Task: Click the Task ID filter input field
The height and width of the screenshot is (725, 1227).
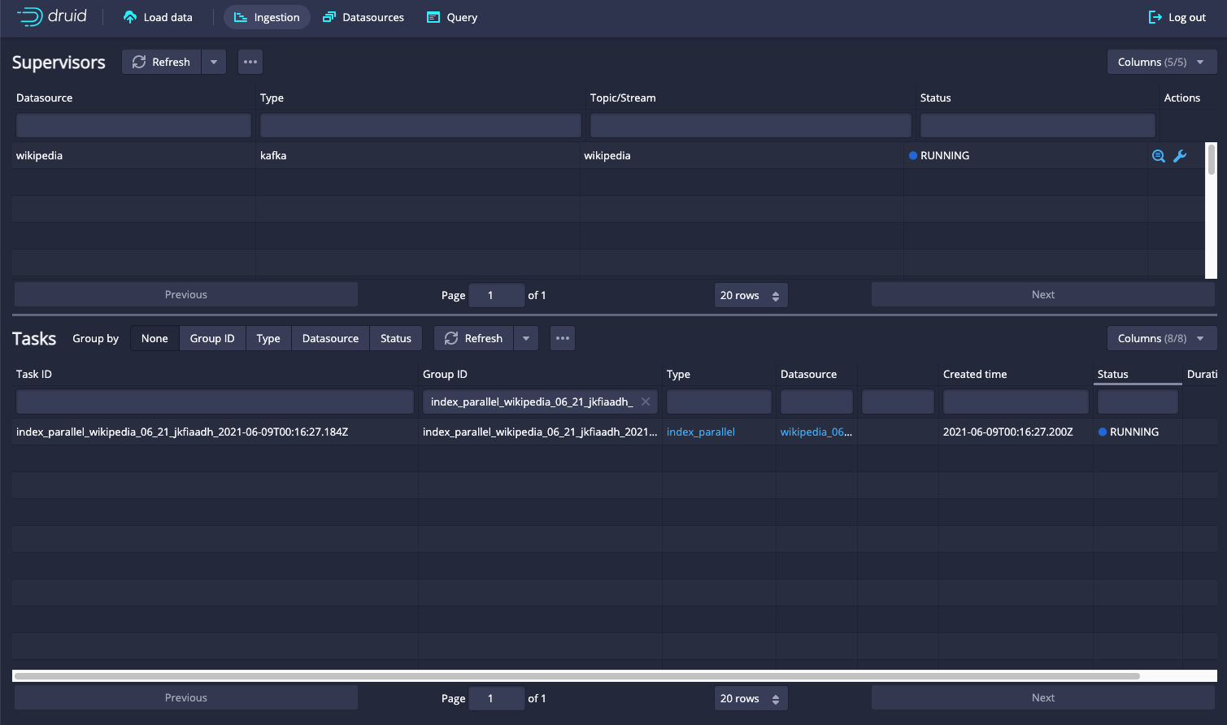Action: coord(215,402)
